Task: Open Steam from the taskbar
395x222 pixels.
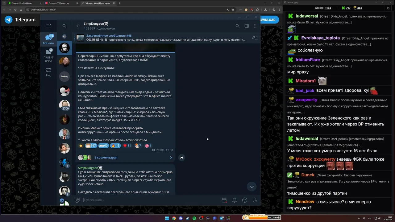Action: [x=187, y=218]
